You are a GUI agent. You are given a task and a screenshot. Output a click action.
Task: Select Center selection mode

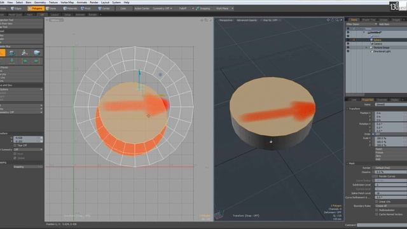[x=104, y=8]
